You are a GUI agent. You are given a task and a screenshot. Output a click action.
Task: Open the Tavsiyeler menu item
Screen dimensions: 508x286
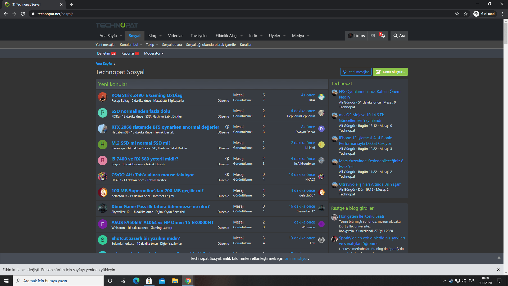(199, 35)
